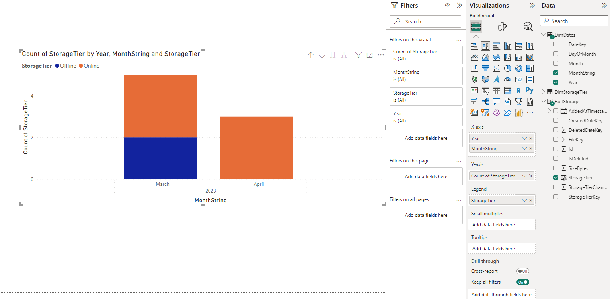Screen dimensions: 610x299
Task: Open more options on the chart visual
Action: 381,55
